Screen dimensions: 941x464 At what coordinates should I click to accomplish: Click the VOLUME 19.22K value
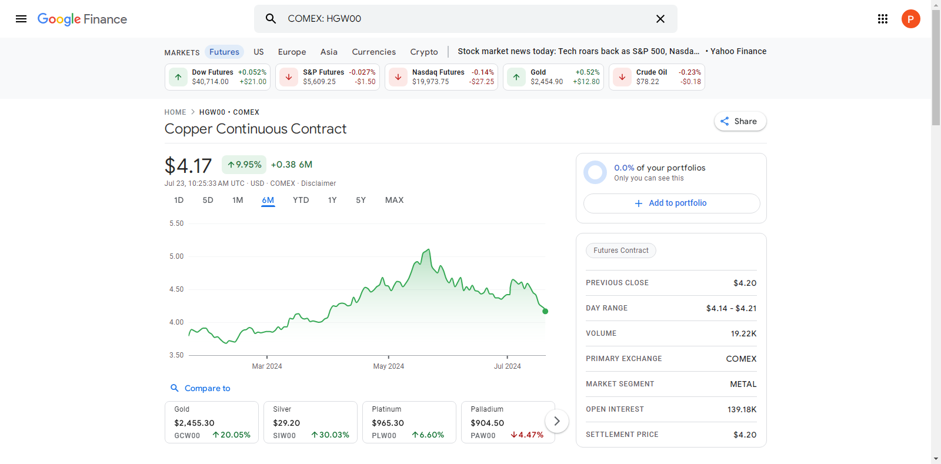[x=743, y=333]
